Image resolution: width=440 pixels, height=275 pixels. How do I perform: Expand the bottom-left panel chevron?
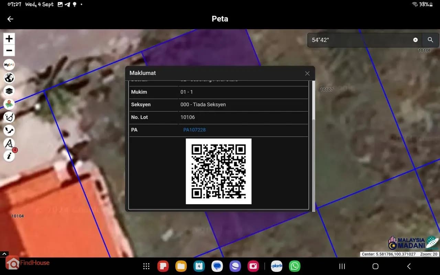[x=4, y=254]
